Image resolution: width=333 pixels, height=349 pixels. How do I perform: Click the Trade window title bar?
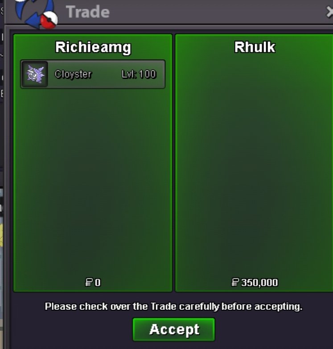169,12
